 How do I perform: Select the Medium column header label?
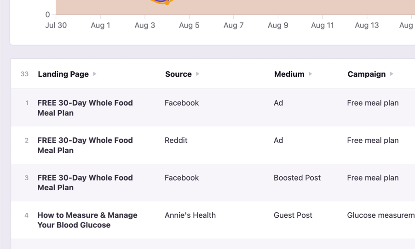tap(289, 74)
